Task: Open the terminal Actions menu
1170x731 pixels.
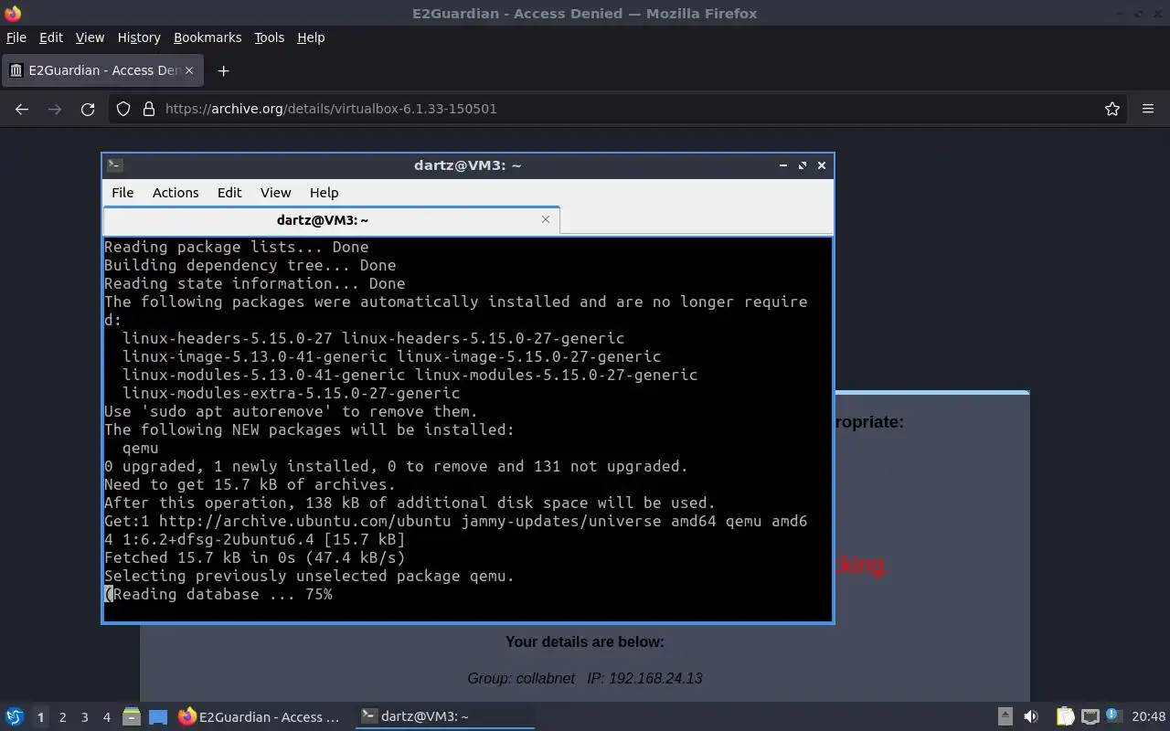Action: [175, 193]
